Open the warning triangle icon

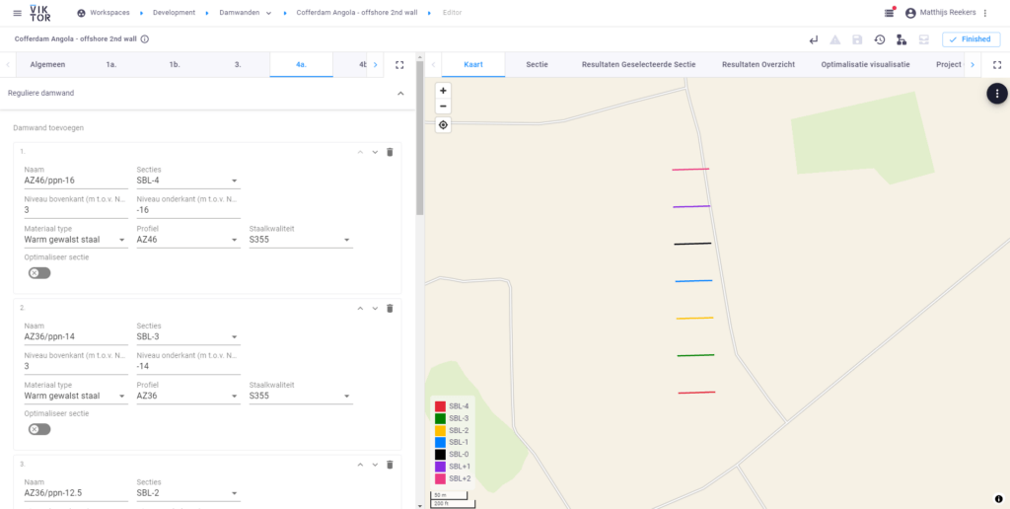[835, 39]
